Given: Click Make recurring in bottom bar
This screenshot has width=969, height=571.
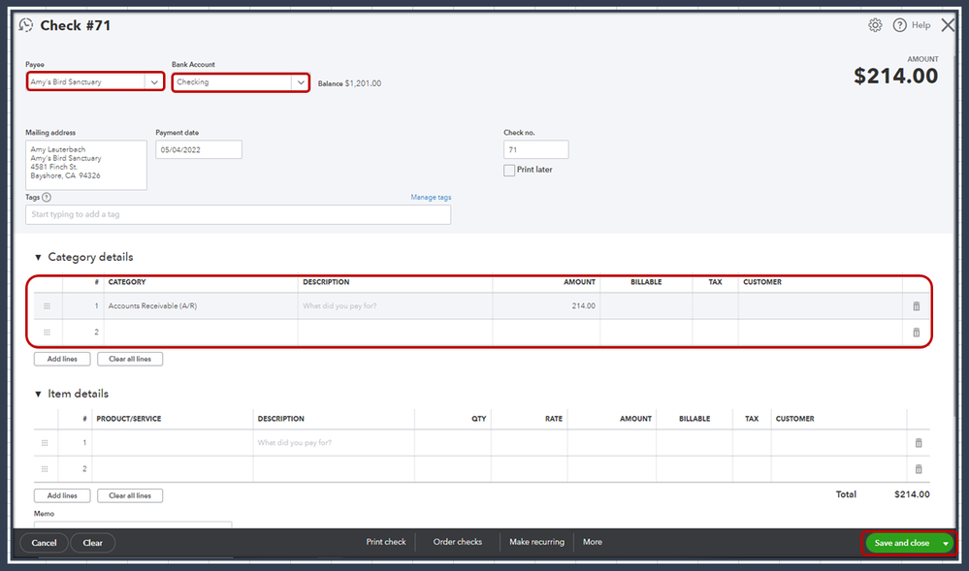Looking at the screenshot, I should [x=536, y=542].
